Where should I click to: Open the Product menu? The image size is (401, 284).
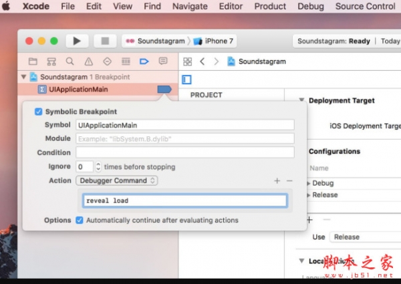point(270,6)
